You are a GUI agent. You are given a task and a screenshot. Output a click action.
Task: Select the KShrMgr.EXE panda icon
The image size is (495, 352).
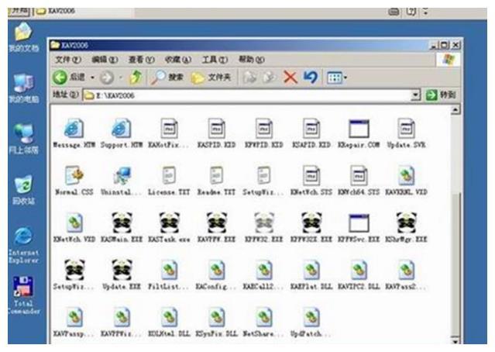point(407,223)
